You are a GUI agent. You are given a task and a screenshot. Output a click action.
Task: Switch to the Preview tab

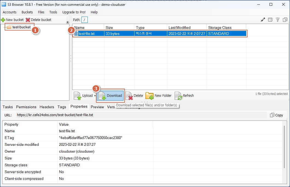click(x=97, y=107)
